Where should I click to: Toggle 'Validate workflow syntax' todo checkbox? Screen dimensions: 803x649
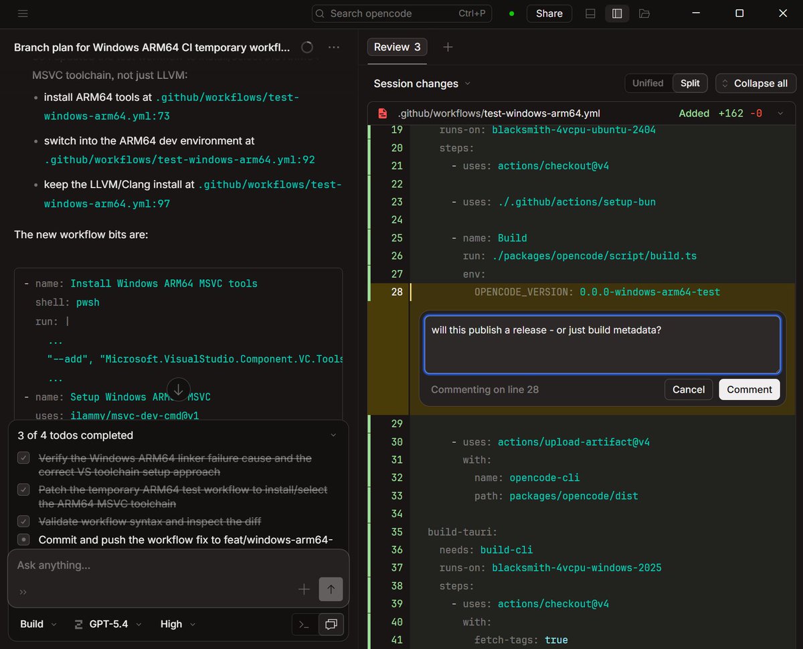click(x=23, y=521)
